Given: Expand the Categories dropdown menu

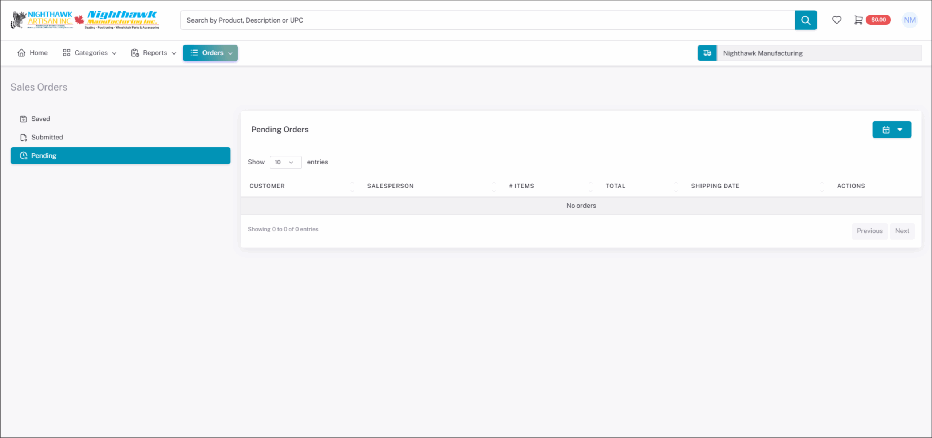Looking at the screenshot, I should coord(90,53).
